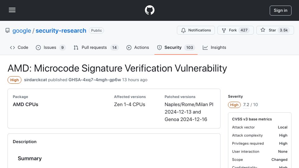Open sirdarckcat's profile link
The image size is (299, 168).
36,80
